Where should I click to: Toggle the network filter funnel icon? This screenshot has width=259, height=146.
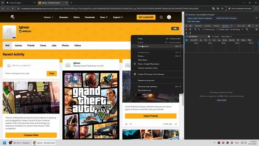click(x=195, y=30)
